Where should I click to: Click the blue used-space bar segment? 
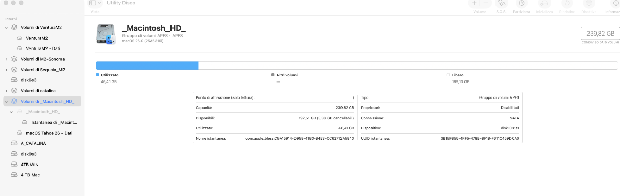(x=147, y=66)
